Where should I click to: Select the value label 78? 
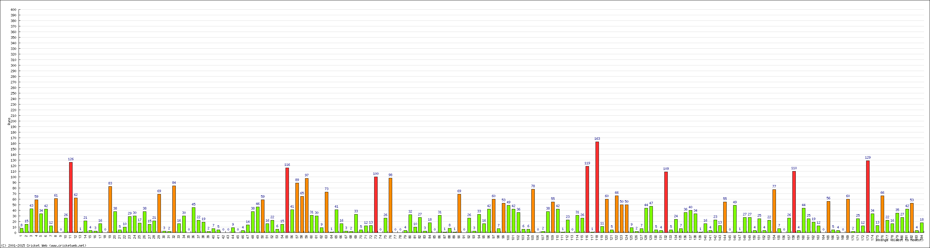click(x=533, y=186)
